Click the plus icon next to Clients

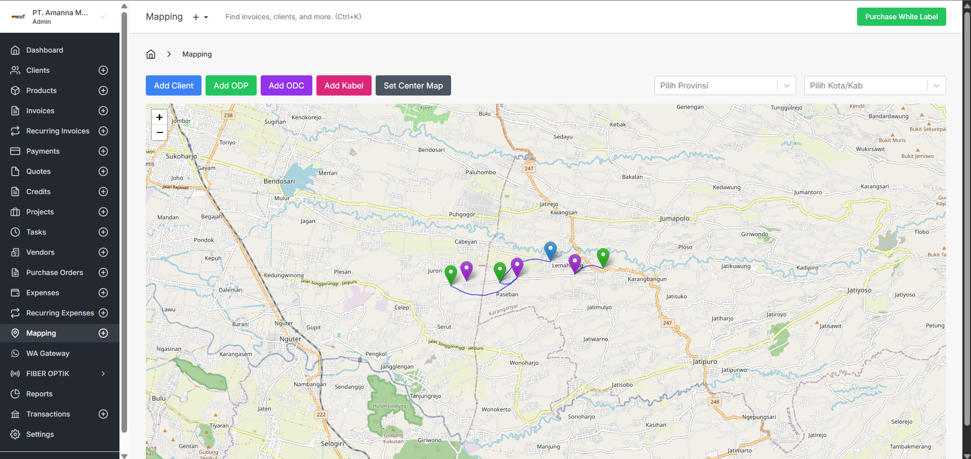(103, 70)
